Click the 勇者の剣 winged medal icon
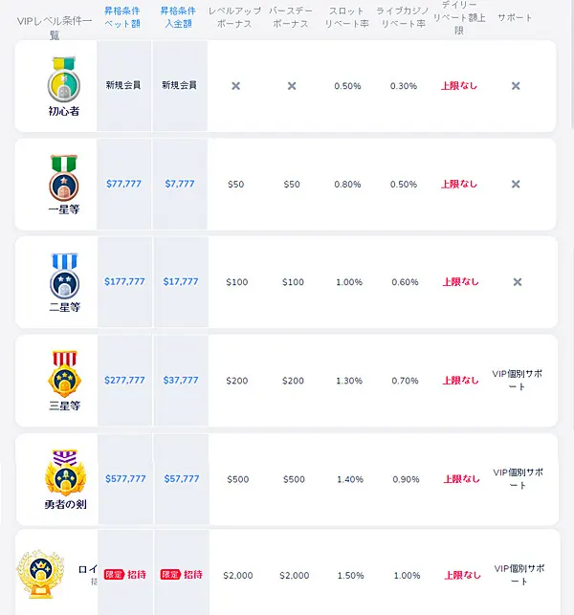The image size is (574, 615). coord(64,472)
